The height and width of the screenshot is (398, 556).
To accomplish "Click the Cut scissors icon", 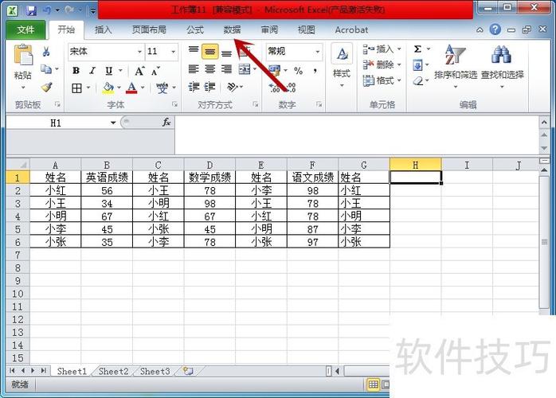I will tap(45, 52).
